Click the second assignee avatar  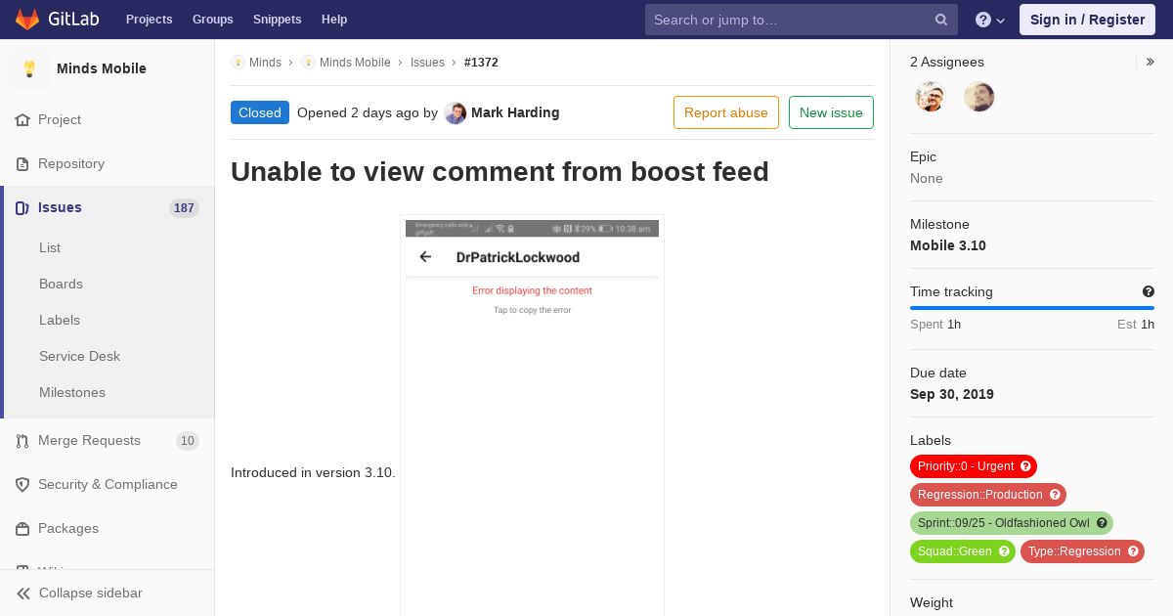pos(978,97)
